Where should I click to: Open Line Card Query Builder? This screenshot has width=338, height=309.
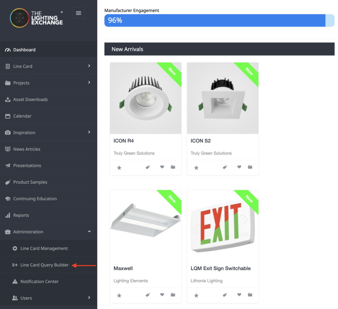(x=44, y=265)
